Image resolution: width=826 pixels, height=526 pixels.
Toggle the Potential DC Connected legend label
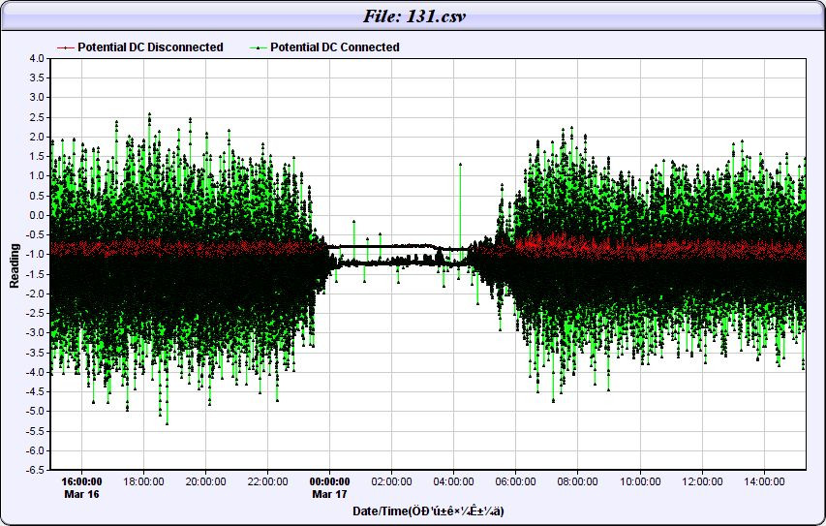coord(334,46)
